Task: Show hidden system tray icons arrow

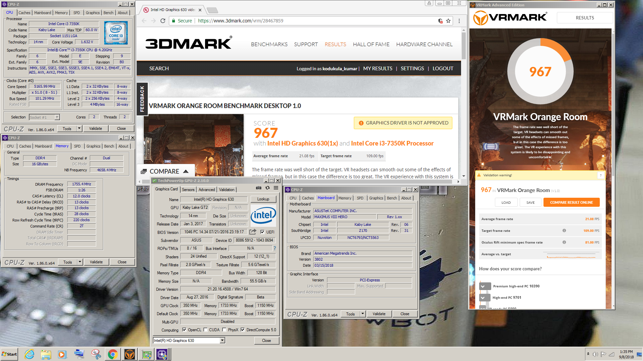Action: pos(588,354)
